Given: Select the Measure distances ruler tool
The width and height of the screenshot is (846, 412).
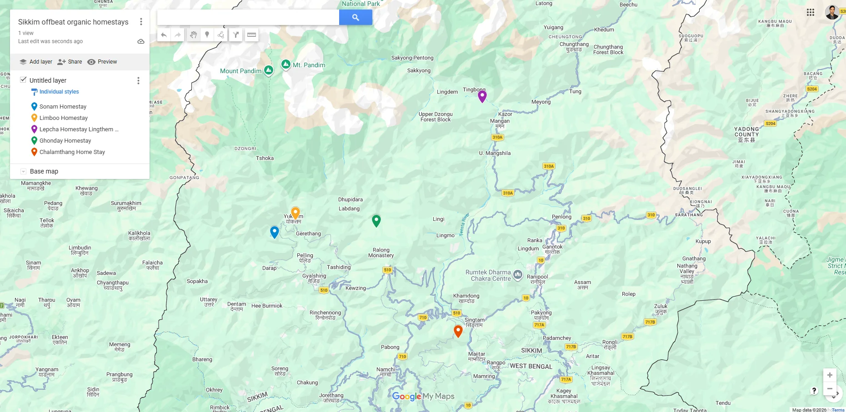Looking at the screenshot, I should 251,35.
